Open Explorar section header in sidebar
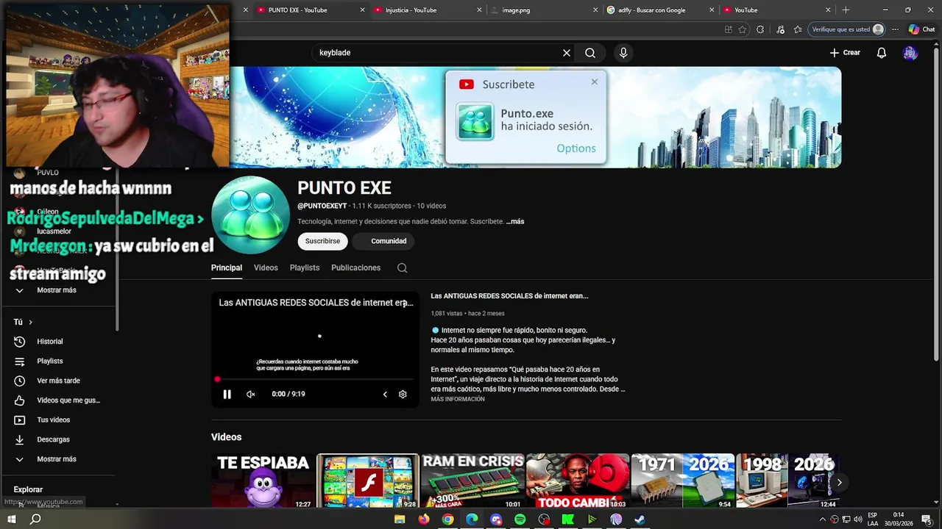 pos(28,490)
